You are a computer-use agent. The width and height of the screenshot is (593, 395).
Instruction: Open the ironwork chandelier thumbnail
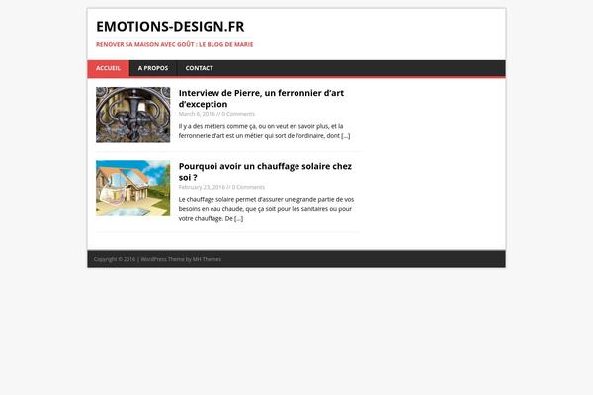(133, 115)
